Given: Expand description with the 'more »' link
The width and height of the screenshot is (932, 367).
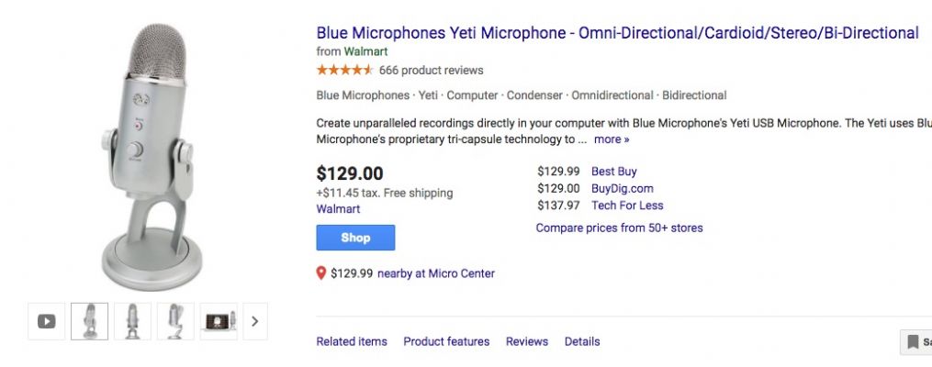Looking at the screenshot, I should 612,139.
